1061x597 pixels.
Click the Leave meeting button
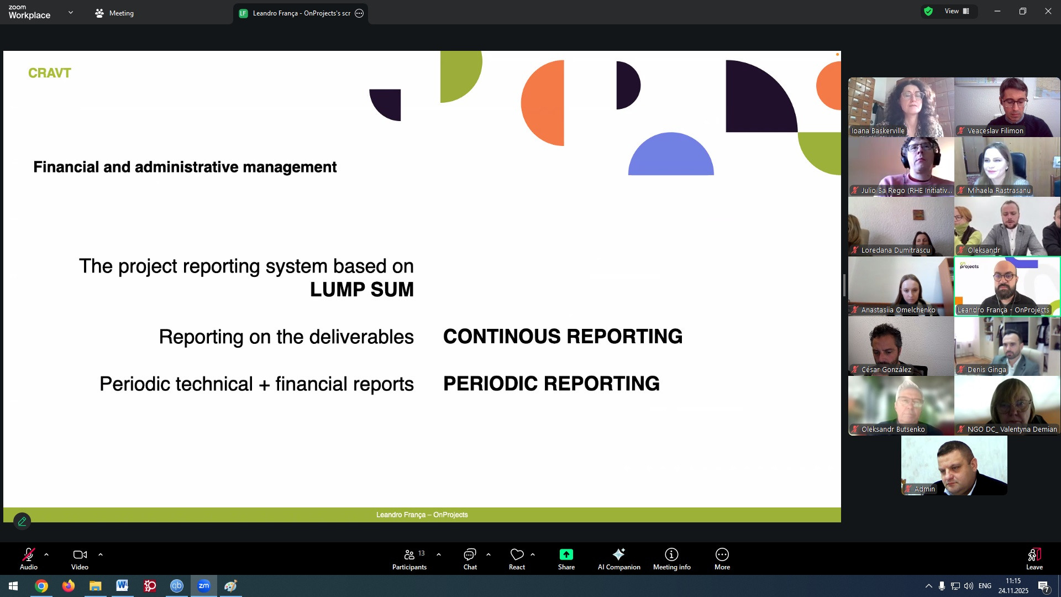[x=1034, y=559]
